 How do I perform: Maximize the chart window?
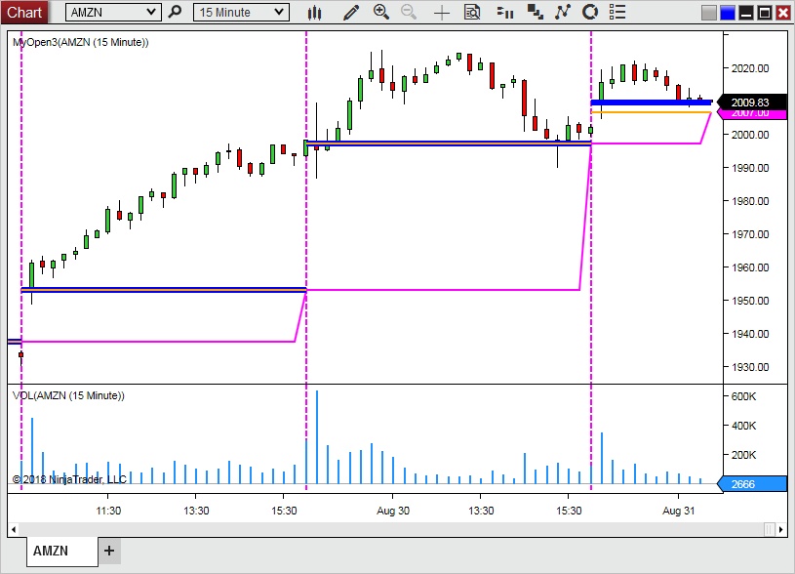pyautogui.click(x=764, y=13)
